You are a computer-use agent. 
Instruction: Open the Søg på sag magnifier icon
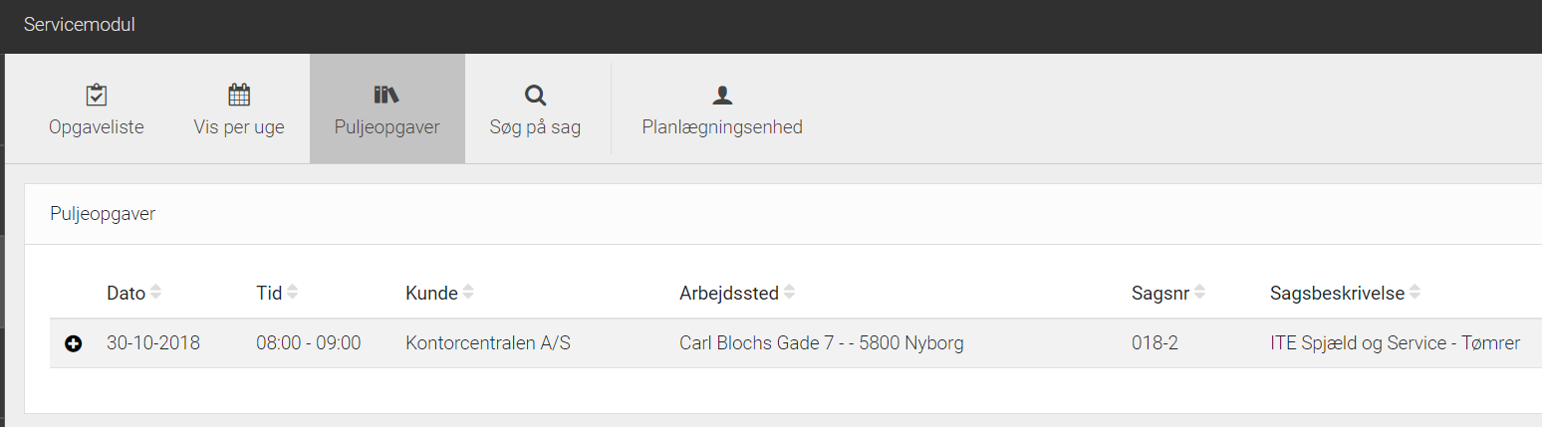click(535, 96)
